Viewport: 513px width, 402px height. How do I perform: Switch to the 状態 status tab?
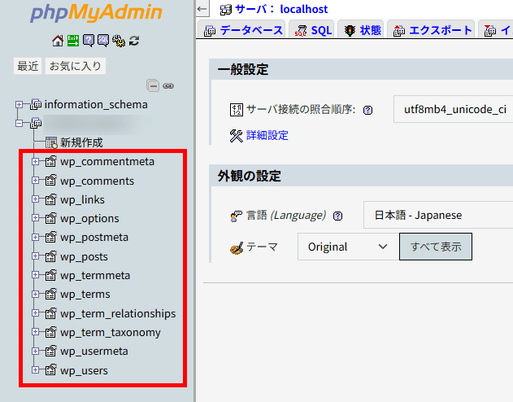click(x=361, y=30)
